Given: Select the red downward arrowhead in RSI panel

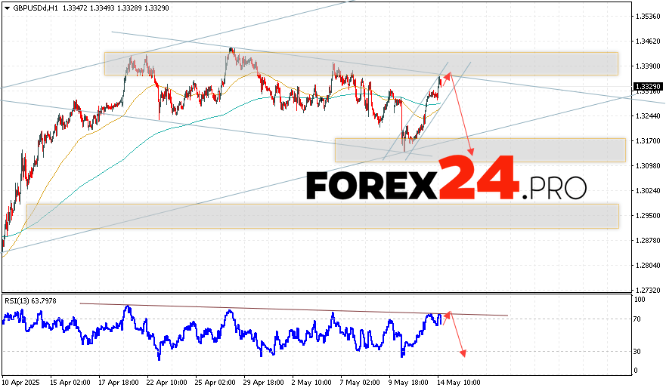Looking at the screenshot, I should coord(462,354).
